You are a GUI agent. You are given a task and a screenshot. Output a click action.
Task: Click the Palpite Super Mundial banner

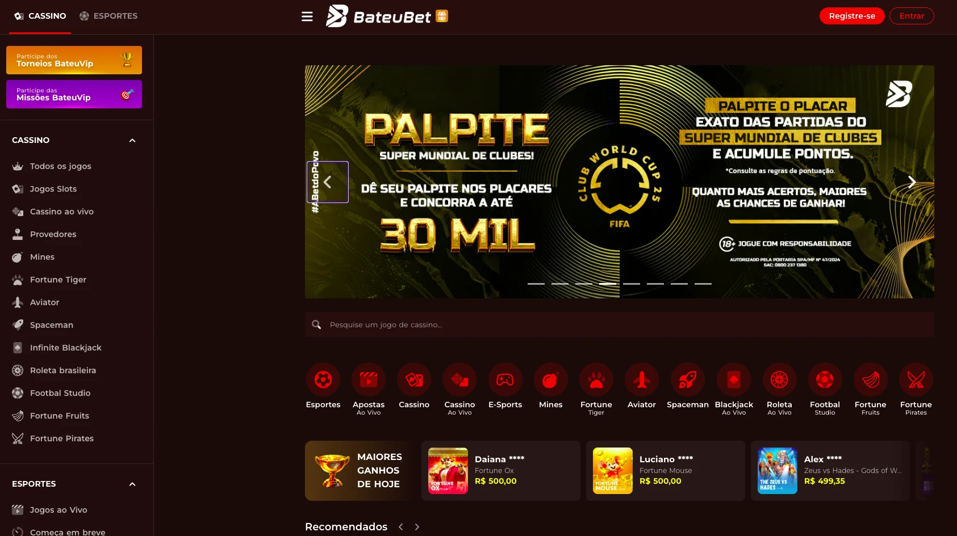pyautogui.click(x=620, y=182)
